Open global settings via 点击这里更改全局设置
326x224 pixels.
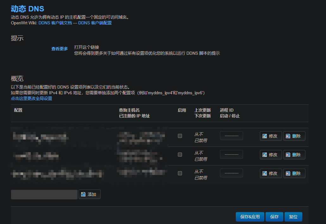32,98
